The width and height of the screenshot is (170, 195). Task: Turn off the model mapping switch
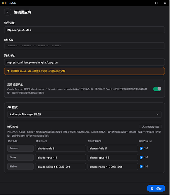157,89
